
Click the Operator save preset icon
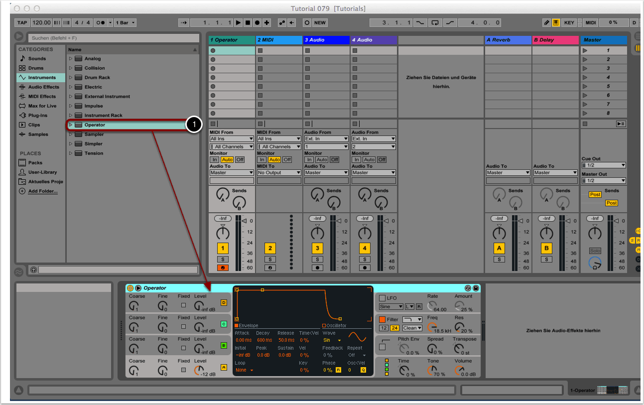point(476,288)
